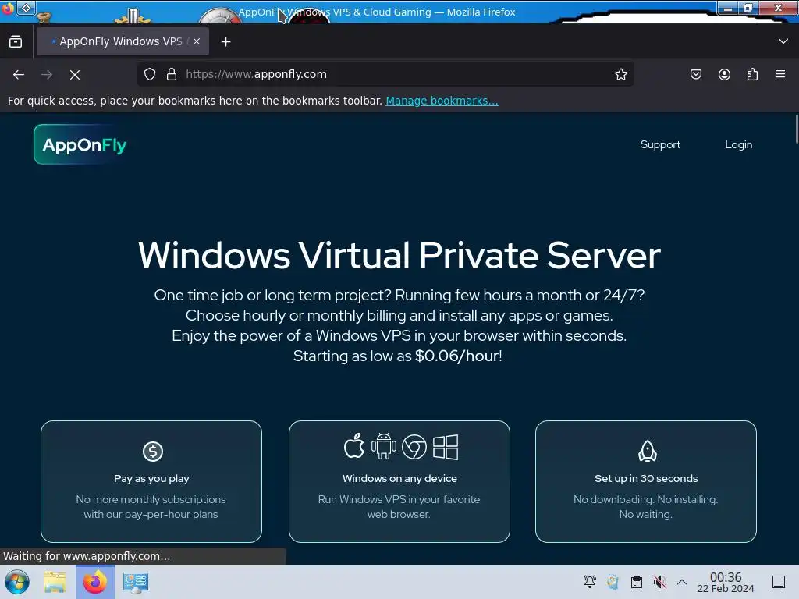Screen dimensions: 799x599
Task: Click the Run Windows VPS description text
Action: point(399,507)
